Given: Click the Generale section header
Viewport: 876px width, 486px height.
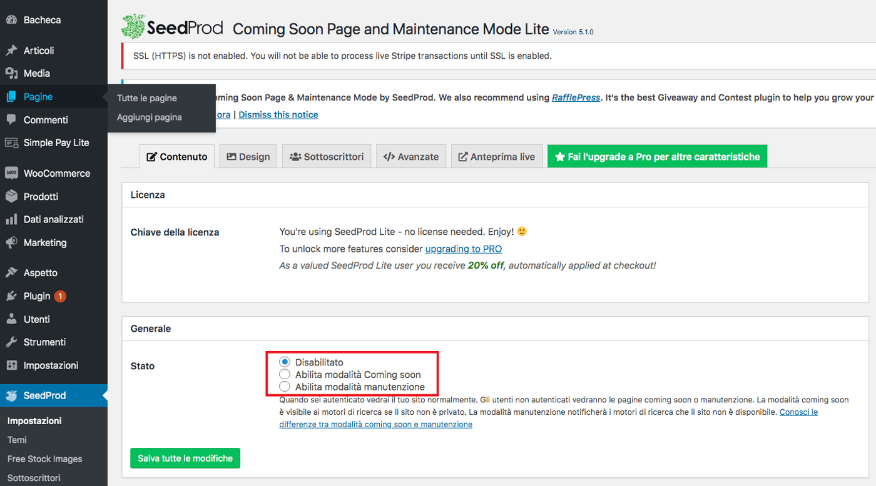Looking at the screenshot, I should tap(151, 329).
